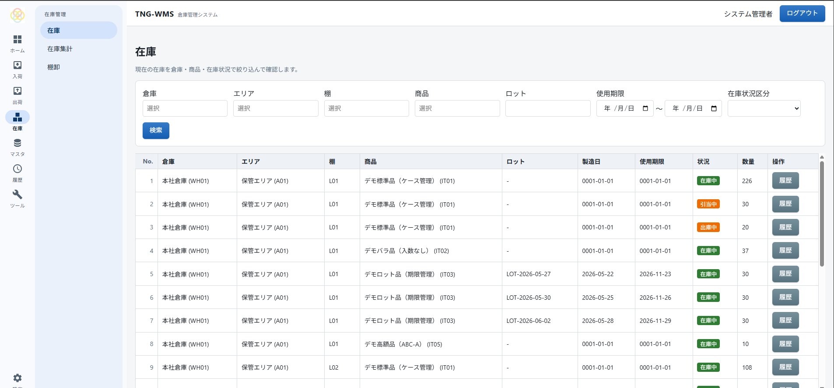This screenshot has width=834, height=388.
Task: Focus the ロット input field
Action: (x=548, y=108)
